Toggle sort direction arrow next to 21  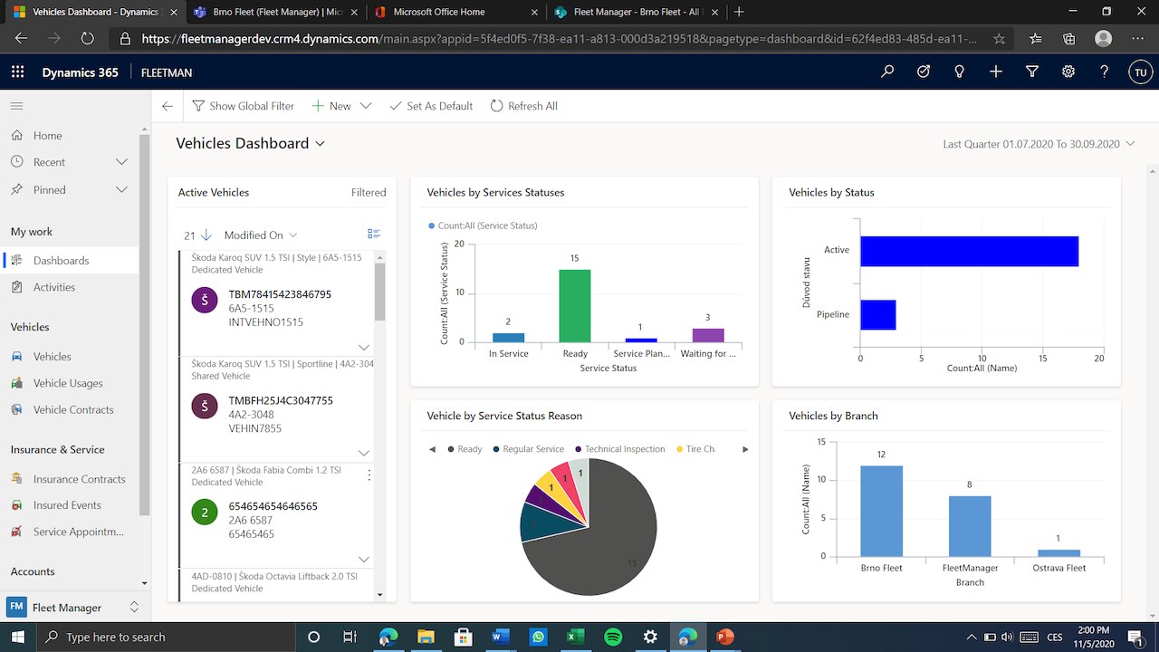[x=206, y=235]
